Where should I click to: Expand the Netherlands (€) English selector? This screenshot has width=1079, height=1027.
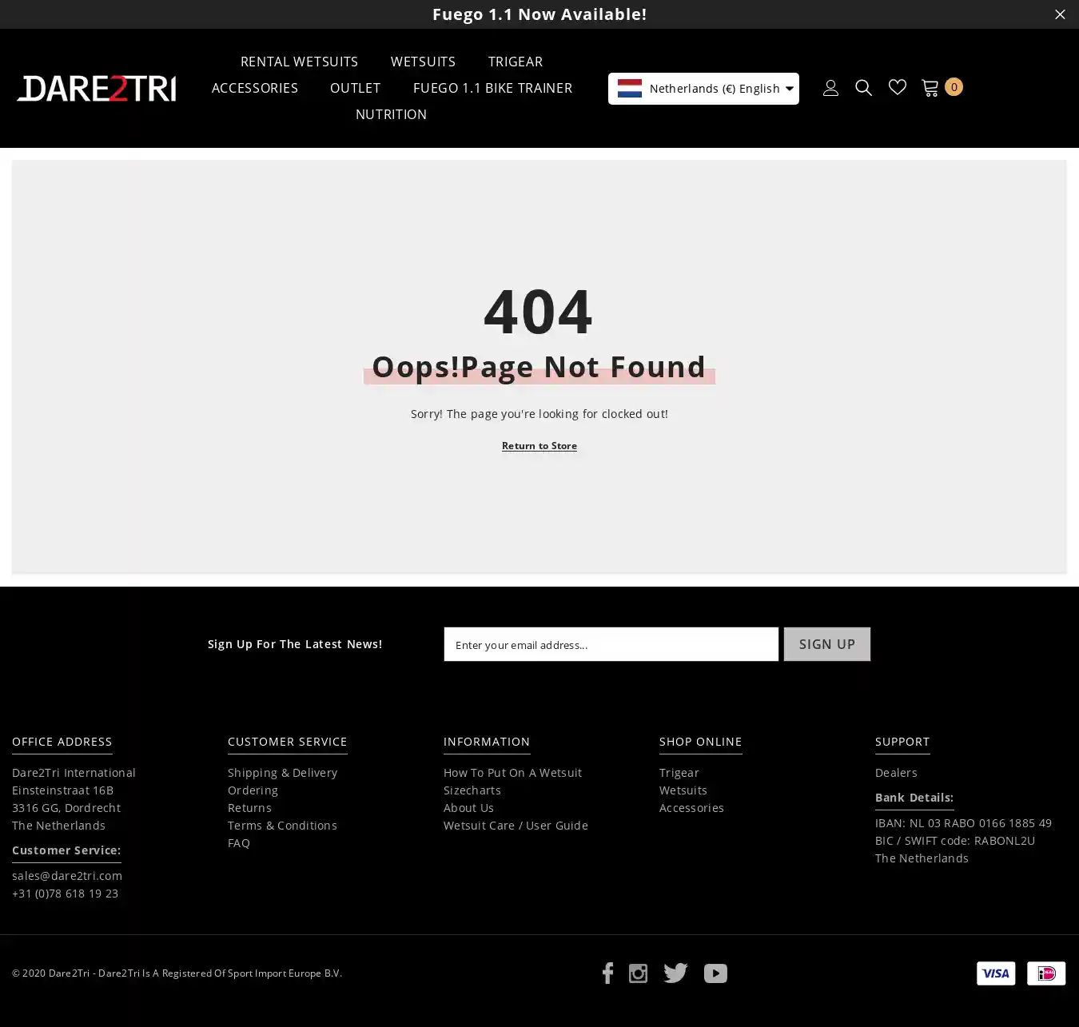coord(703,89)
